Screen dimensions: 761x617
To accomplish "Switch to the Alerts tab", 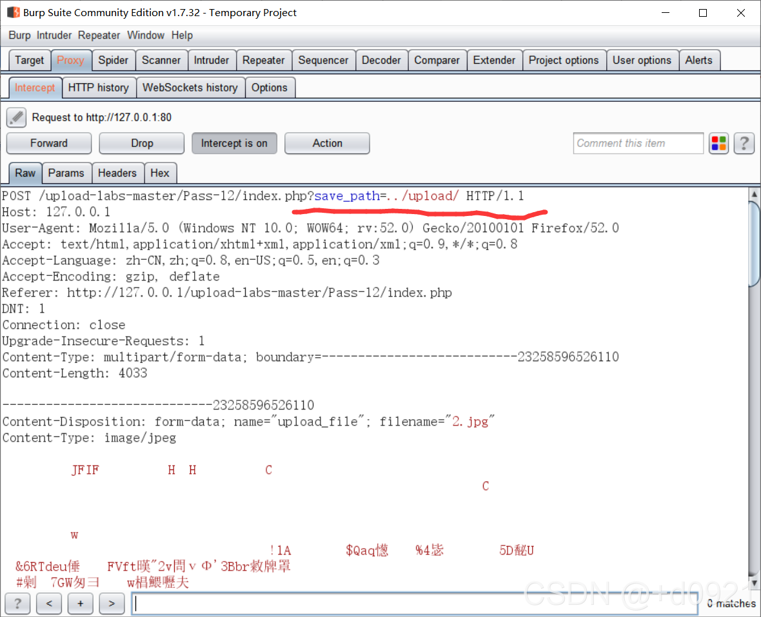I will [699, 60].
